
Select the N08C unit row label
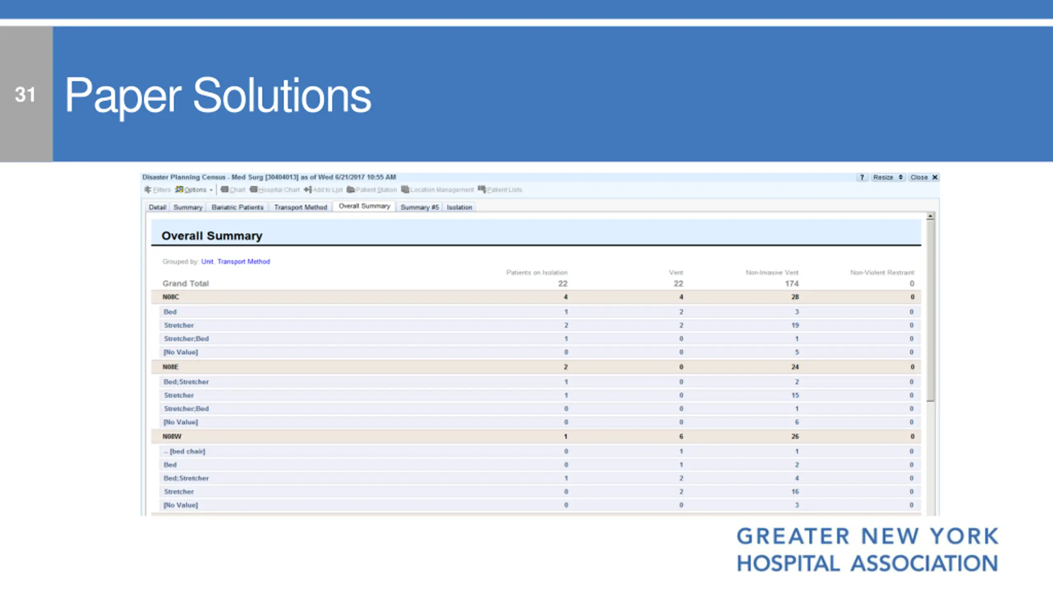coord(171,297)
